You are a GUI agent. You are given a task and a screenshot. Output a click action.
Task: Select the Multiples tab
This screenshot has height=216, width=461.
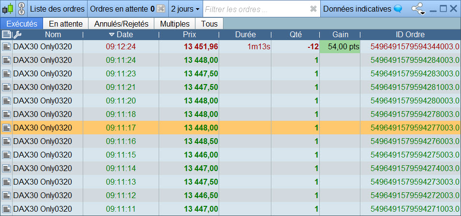tap(175, 24)
